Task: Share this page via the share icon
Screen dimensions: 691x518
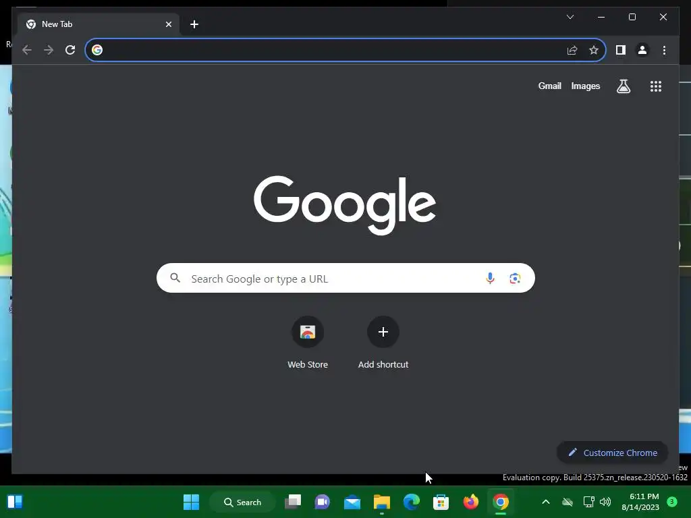Action: coord(572,50)
